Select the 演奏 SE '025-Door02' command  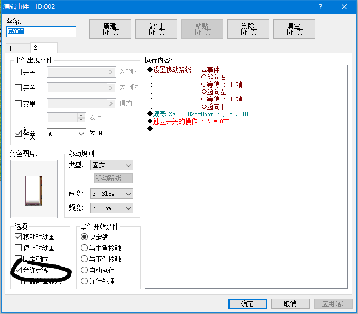point(199,114)
